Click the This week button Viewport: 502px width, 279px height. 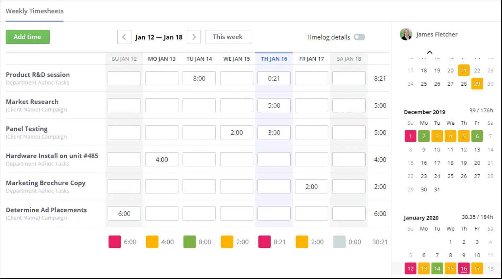click(x=228, y=37)
